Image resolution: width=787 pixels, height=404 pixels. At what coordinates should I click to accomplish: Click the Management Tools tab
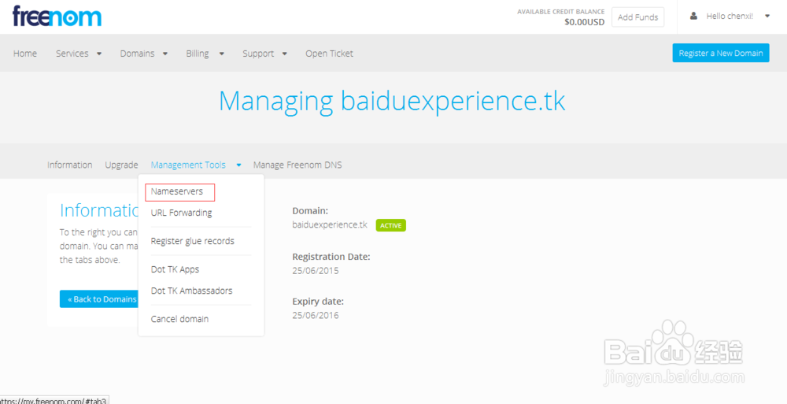coord(188,165)
